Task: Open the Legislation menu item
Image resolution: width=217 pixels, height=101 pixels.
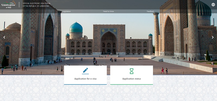Action: click(x=66, y=11)
